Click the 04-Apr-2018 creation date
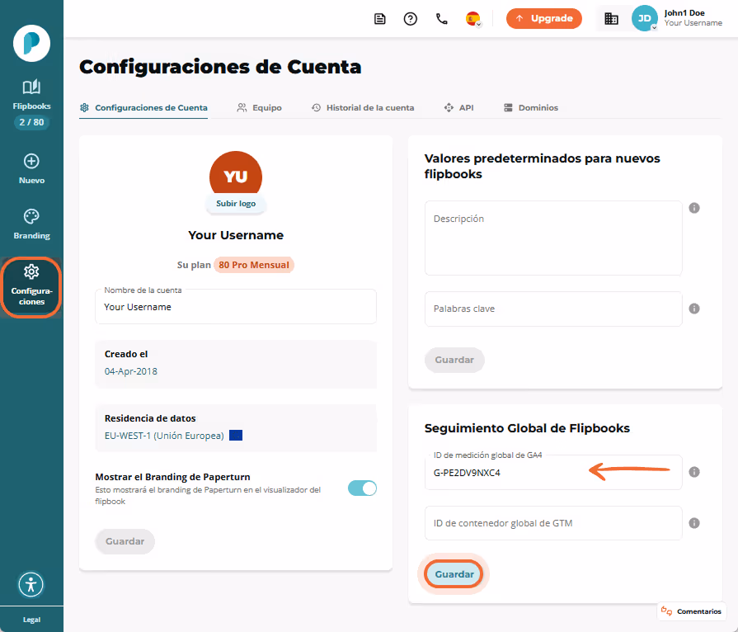The image size is (738, 632). 131,371
